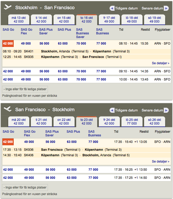The image size is (173, 199).
Task: Choose 77 000 SAS Business fare for 08:10 flight
Action: click(101, 44)
